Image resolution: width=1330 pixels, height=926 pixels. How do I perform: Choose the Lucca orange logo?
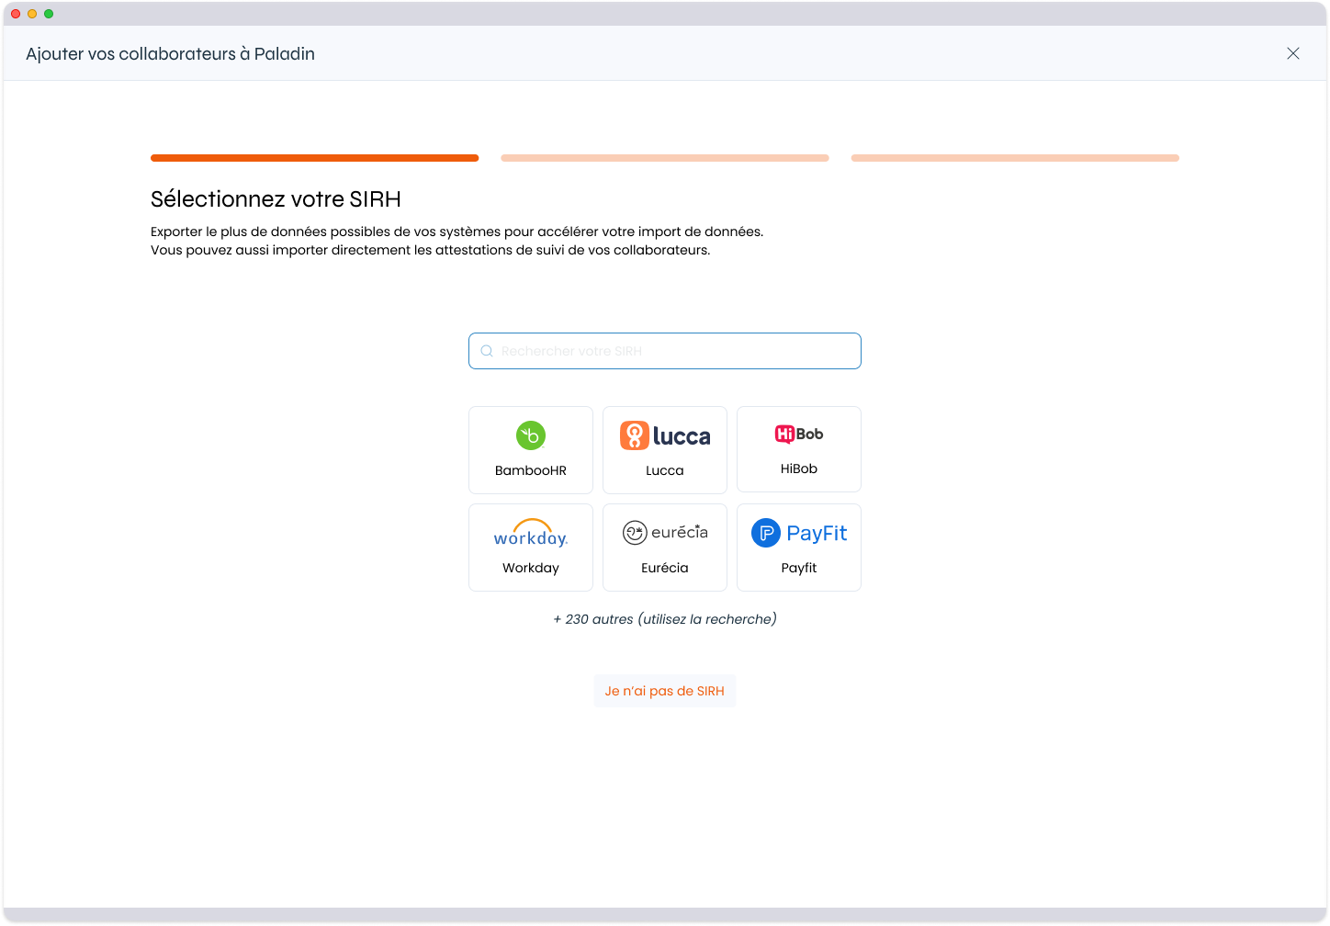click(x=665, y=435)
